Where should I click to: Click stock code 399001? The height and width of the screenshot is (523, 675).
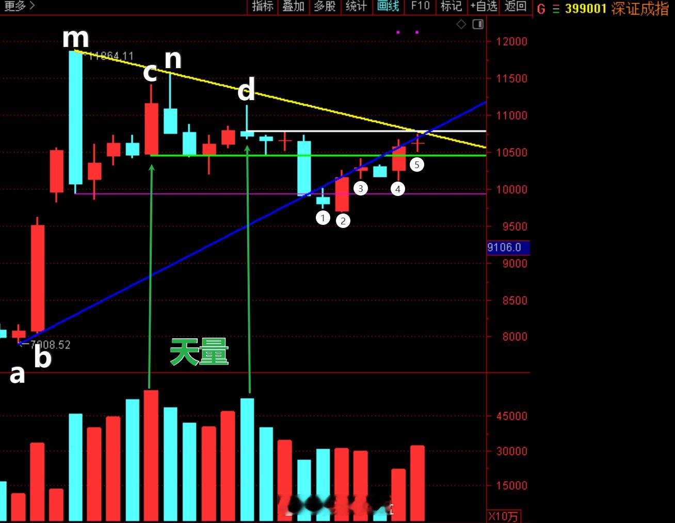coord(585,9)
